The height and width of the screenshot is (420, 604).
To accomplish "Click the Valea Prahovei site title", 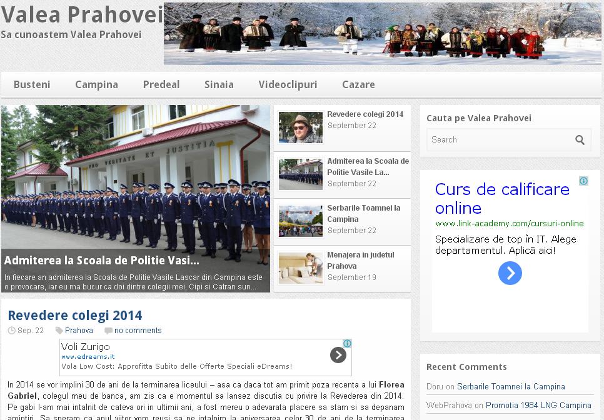I will pyautogui.click(x=82, y=15).
